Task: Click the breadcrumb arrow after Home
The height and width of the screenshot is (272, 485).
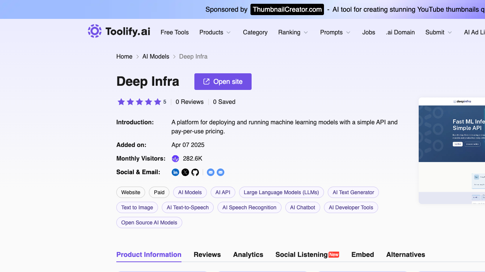Action: pos(138,57)
